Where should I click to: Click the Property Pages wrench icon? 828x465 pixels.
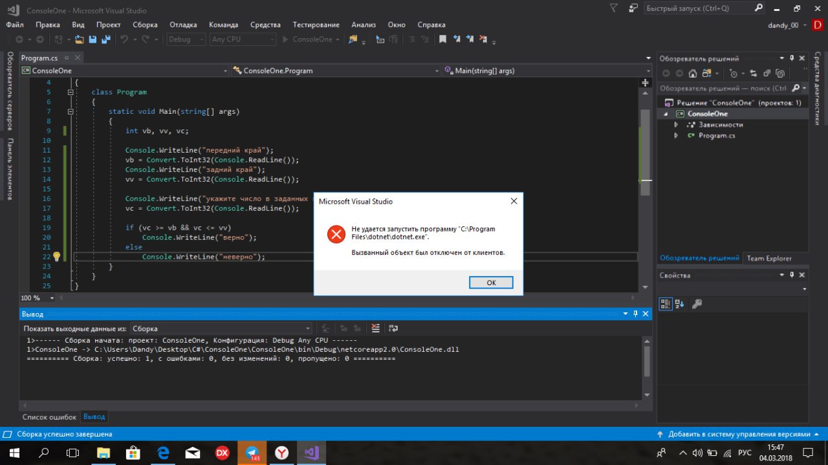pos(697,303)
